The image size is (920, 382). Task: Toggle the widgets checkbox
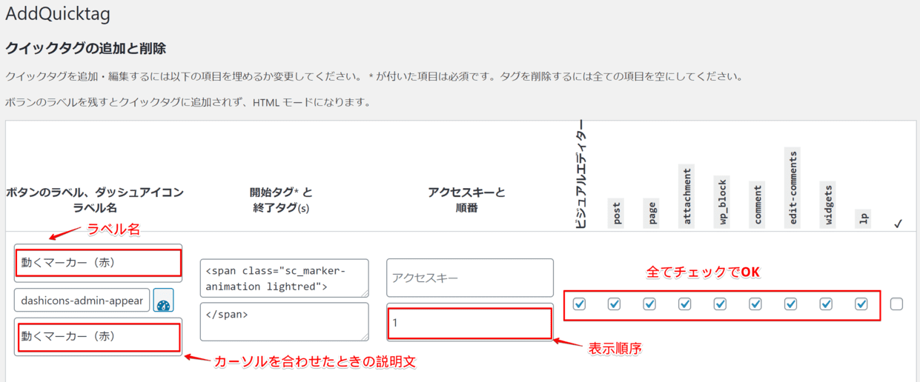pyautogui.click(x=826, y=304)
